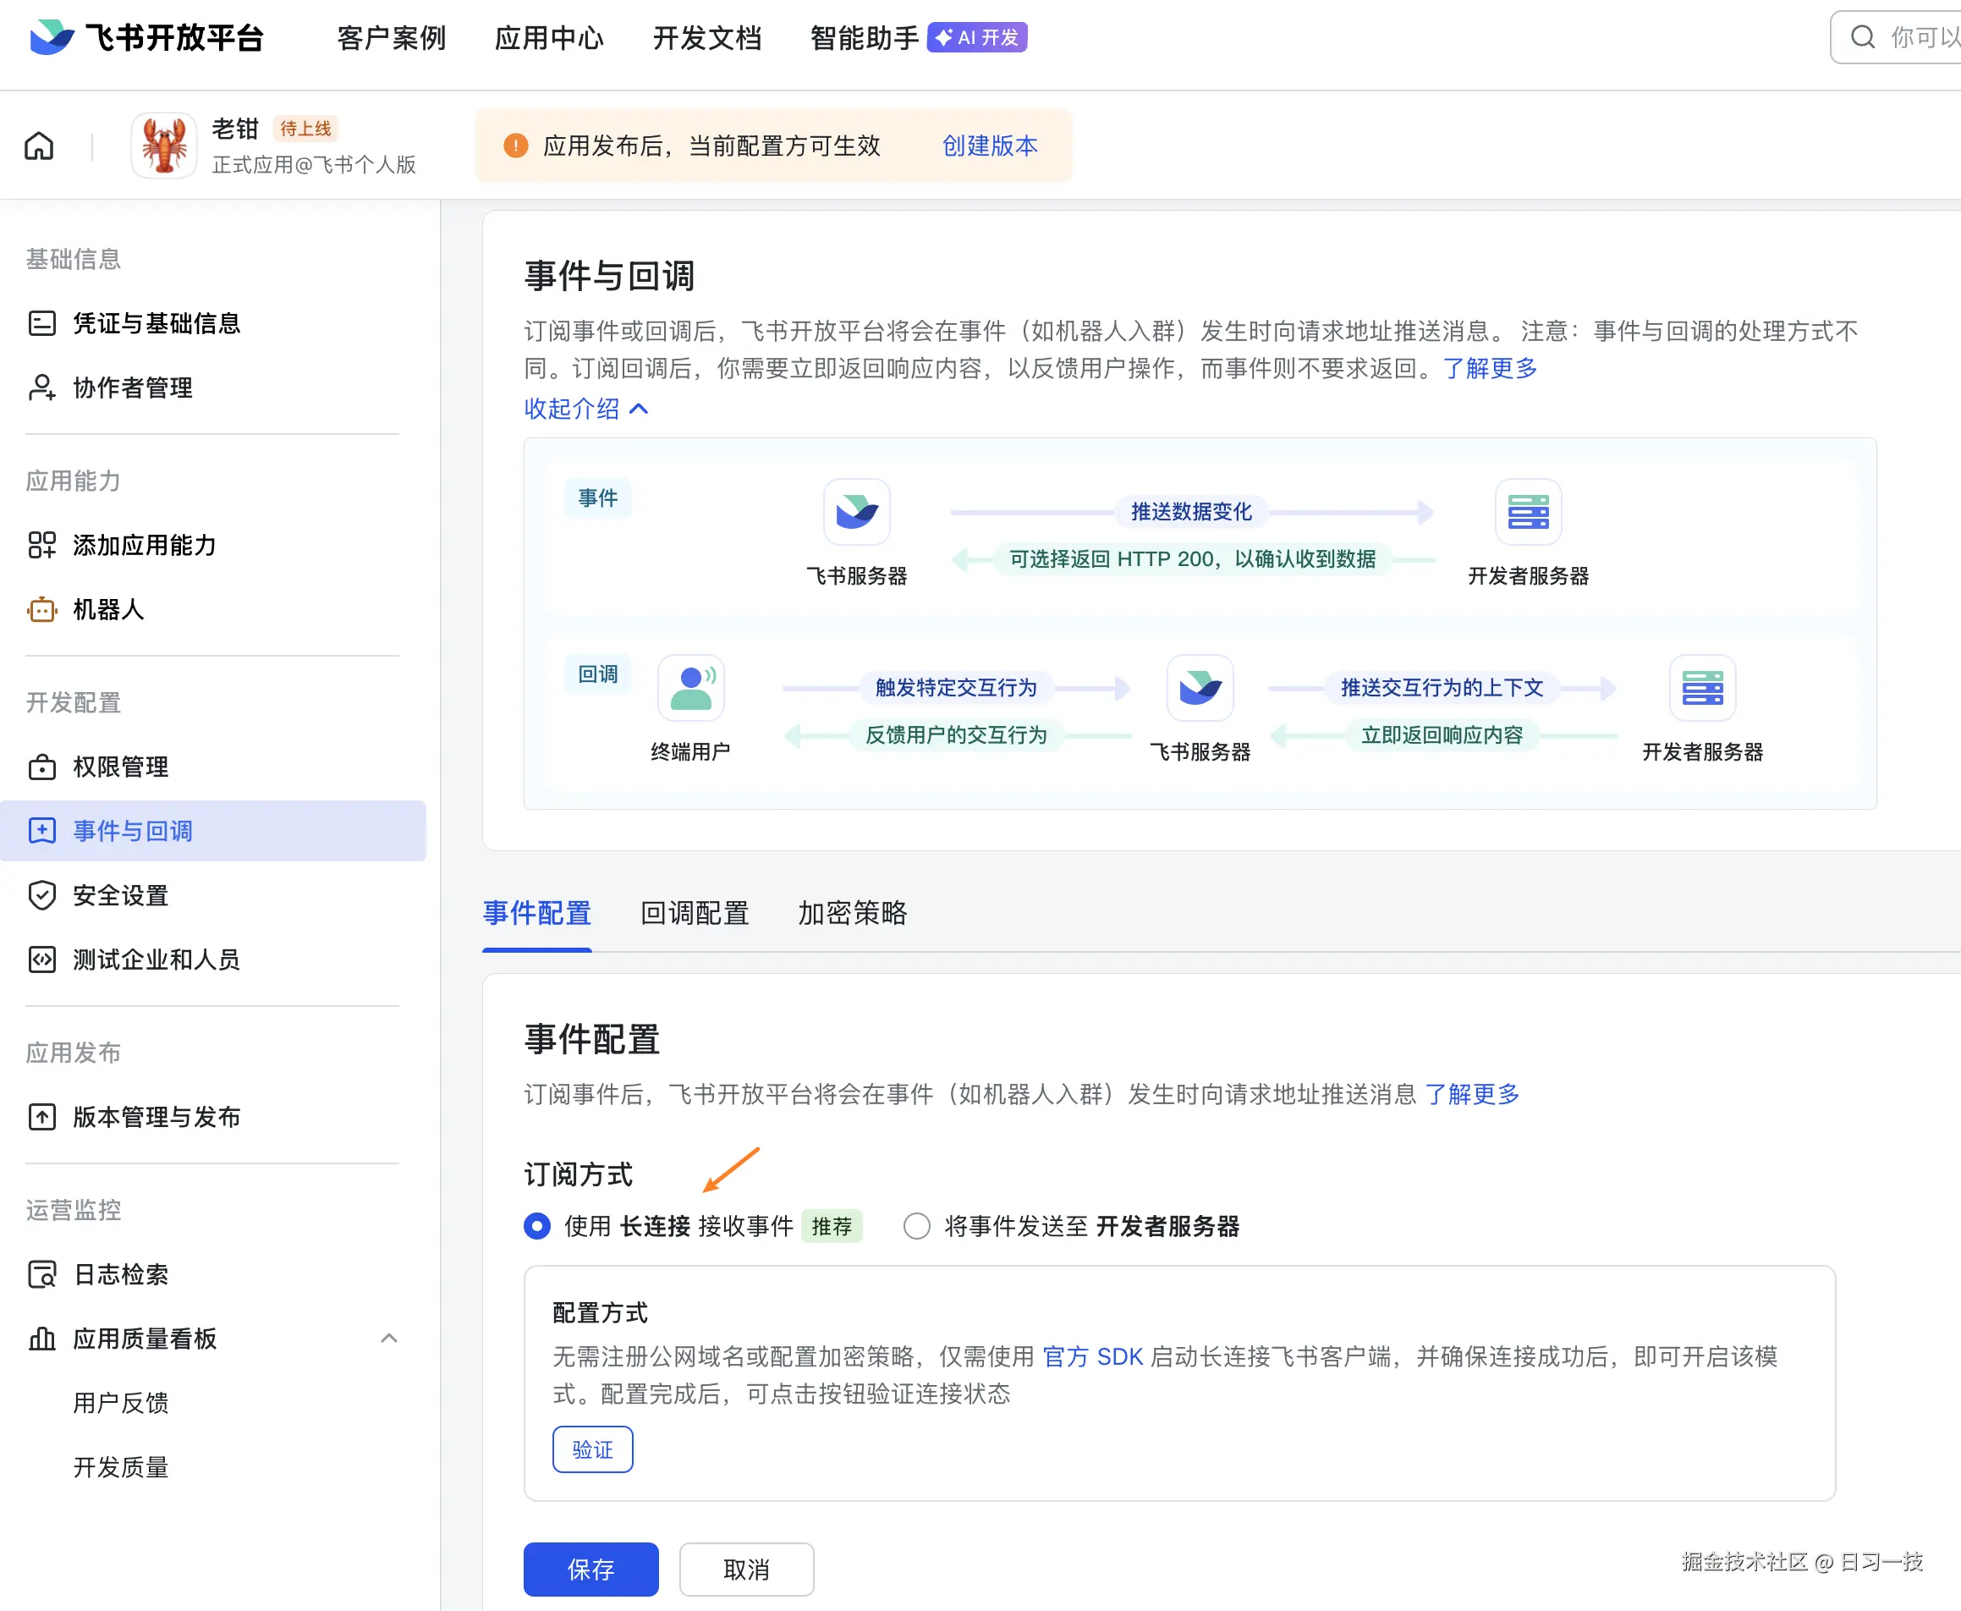Click the 飞书服务器 icon in the 事件 diagram
Screen dimensions: 1961x1611
coord(856,511)
